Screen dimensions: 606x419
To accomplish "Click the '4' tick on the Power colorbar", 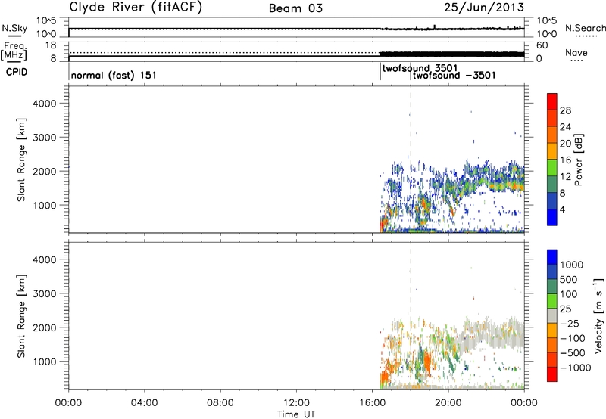I will click(562, 209).
